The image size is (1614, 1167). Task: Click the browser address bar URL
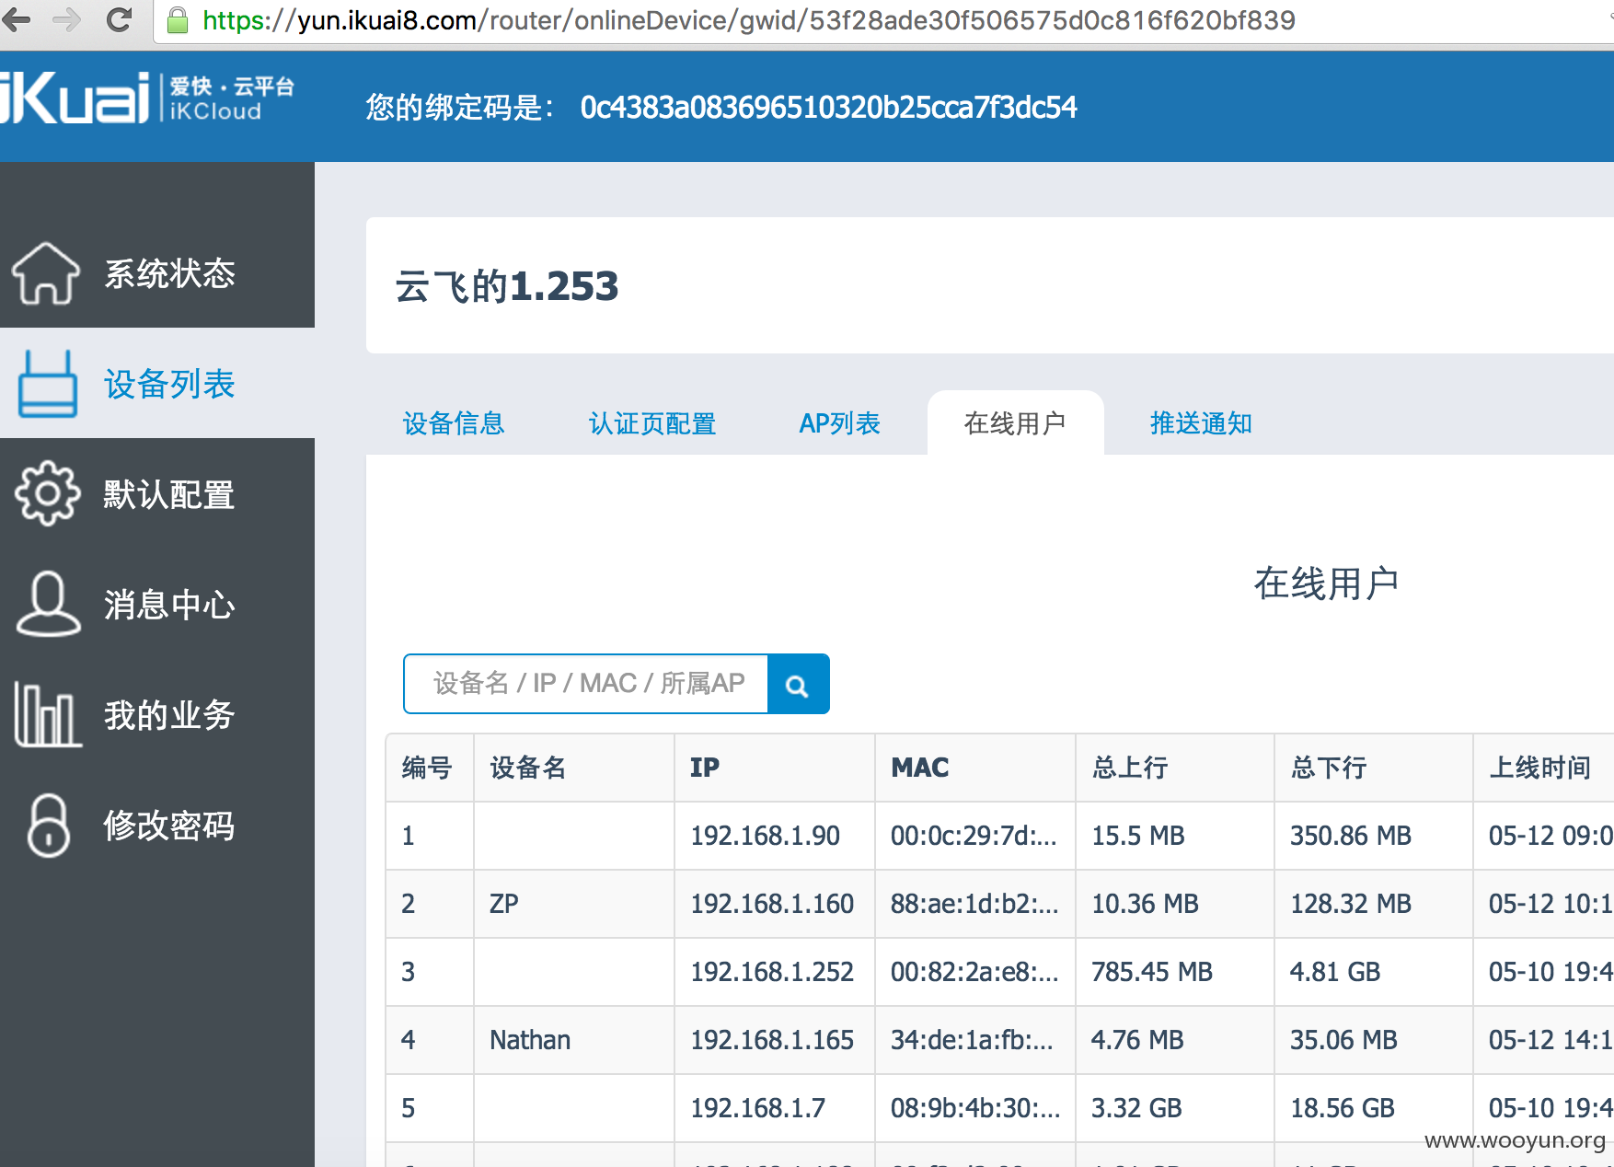(749, 20)
